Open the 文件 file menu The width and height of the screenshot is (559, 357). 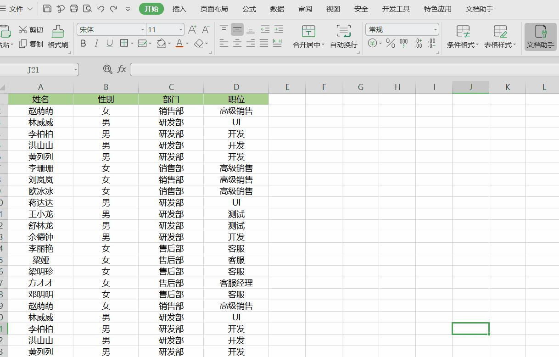(17, 9)
